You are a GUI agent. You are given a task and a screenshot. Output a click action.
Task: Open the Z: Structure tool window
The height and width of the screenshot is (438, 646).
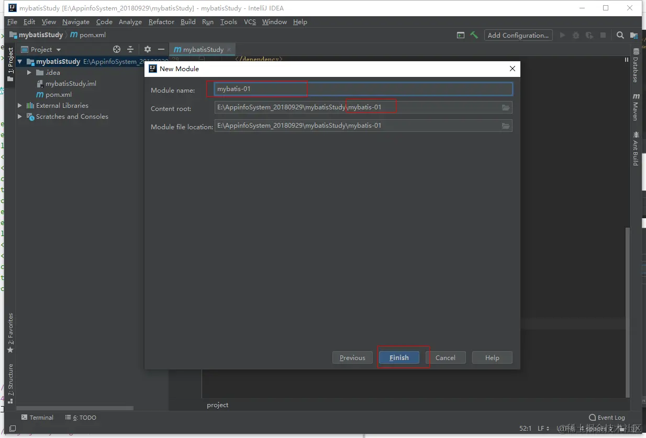click(10, 383)
